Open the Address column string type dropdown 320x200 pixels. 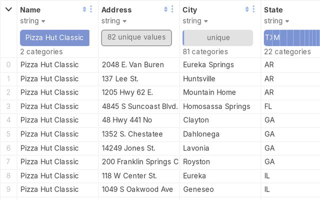point(114,21)
